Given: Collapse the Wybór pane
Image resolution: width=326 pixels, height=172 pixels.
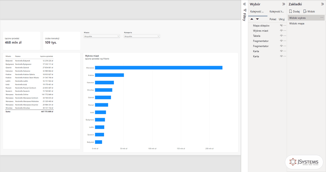Looking at the screenshot, I should [284, 4].
